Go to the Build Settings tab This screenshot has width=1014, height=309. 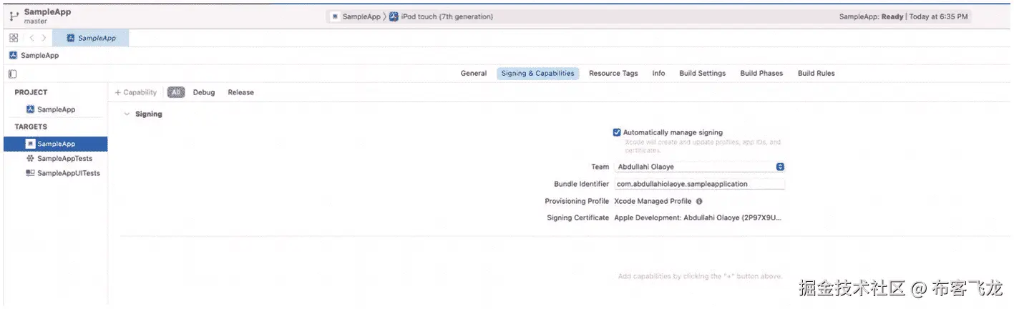703,73
